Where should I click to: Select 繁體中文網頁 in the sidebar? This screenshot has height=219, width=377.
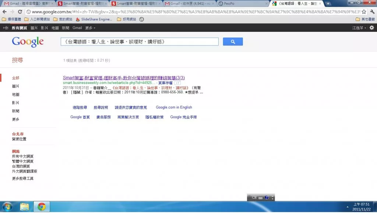tap(23, 161)
